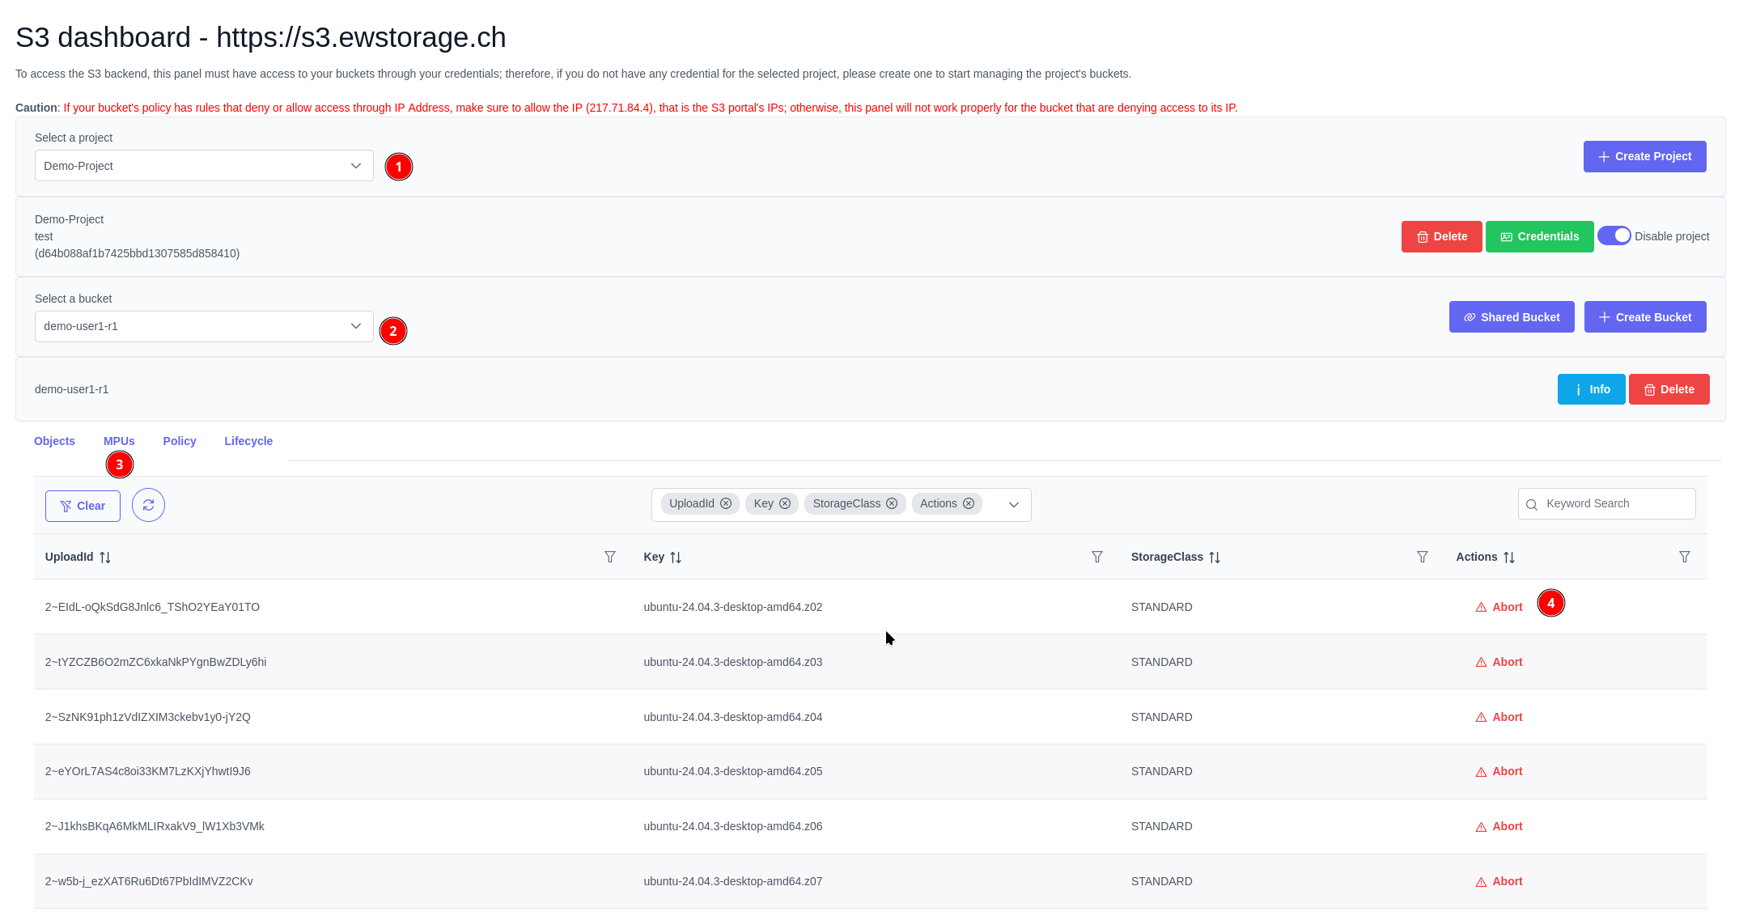Viewport: 1739px width, 916px height.
Task: Click the Actions column filter icon
Action: [1685, 557]
